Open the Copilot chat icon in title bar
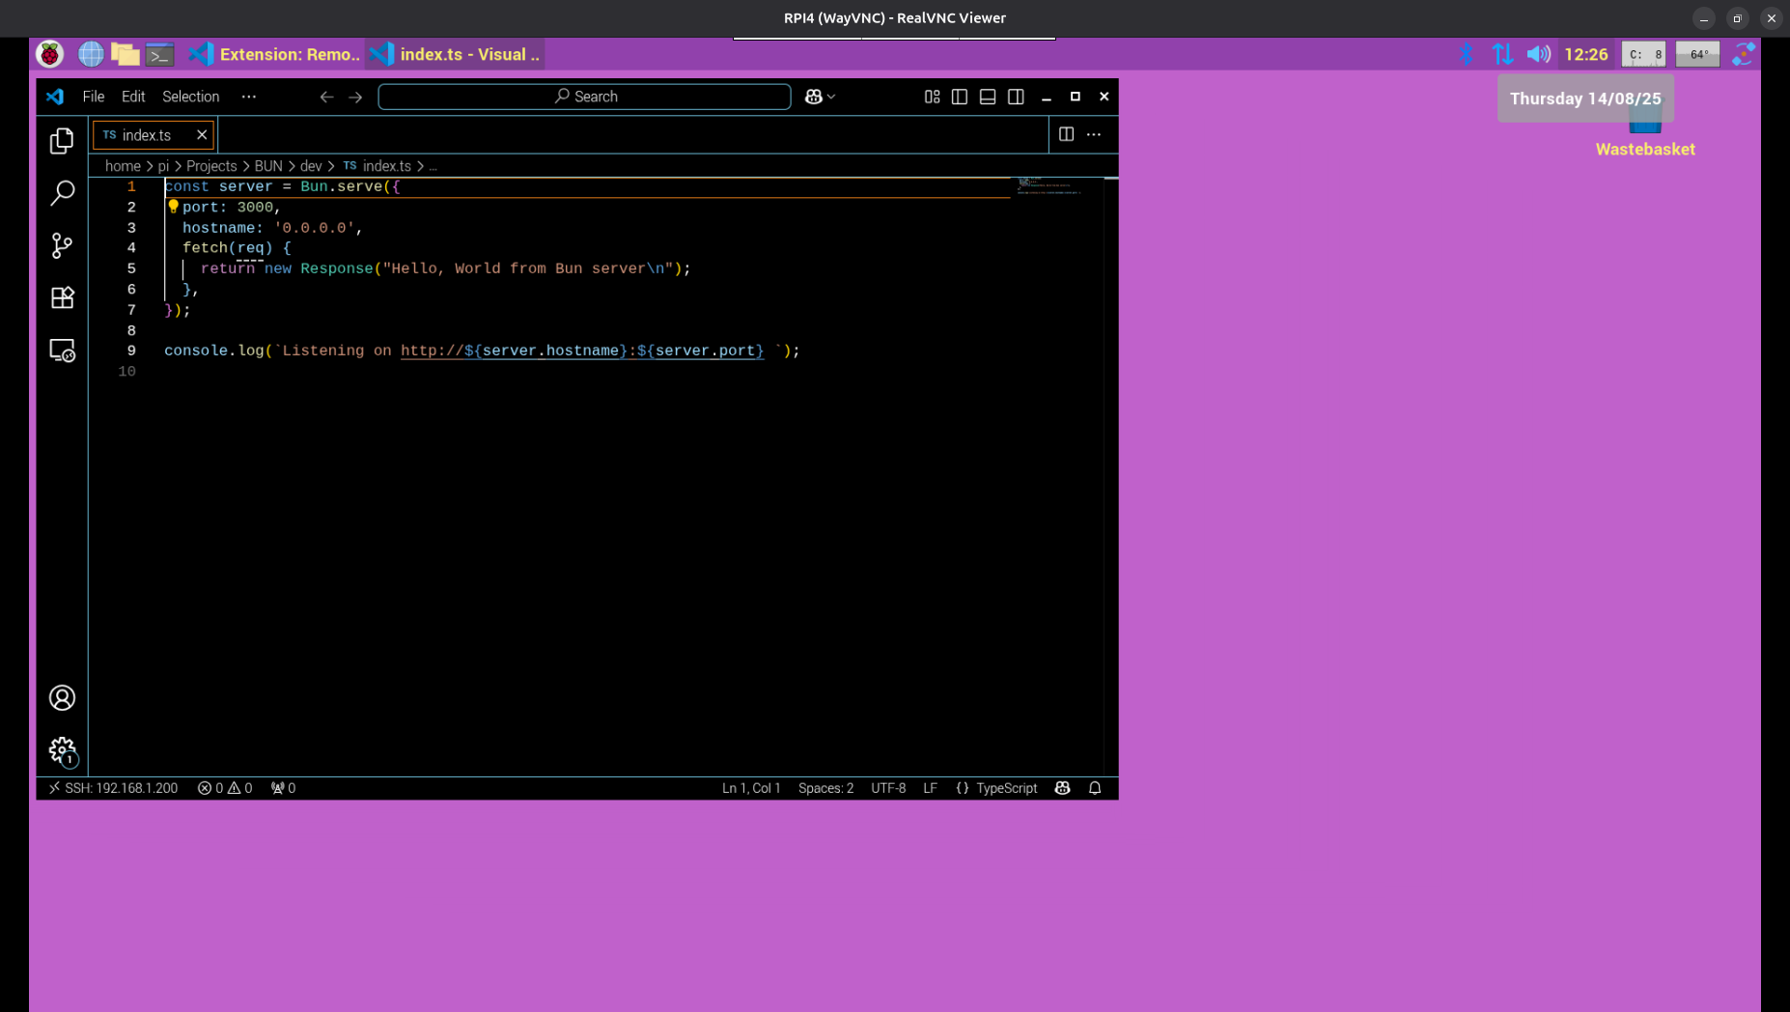1790x1012 pixels. coord(814,97)
